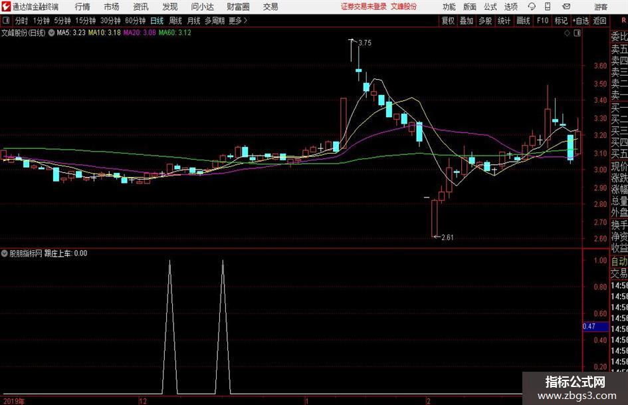
Task: Click the 叠加 overlay button
Action: tap(467, 21)
